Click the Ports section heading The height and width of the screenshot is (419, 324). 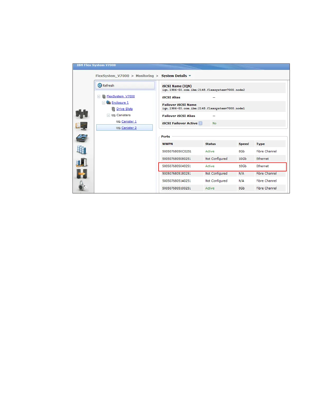165,136
